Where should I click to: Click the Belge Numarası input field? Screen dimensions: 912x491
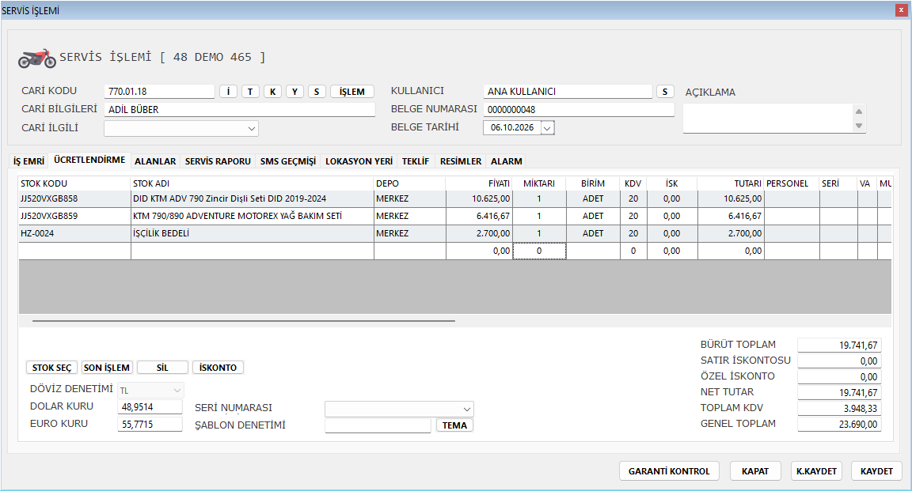coord(579,109)
